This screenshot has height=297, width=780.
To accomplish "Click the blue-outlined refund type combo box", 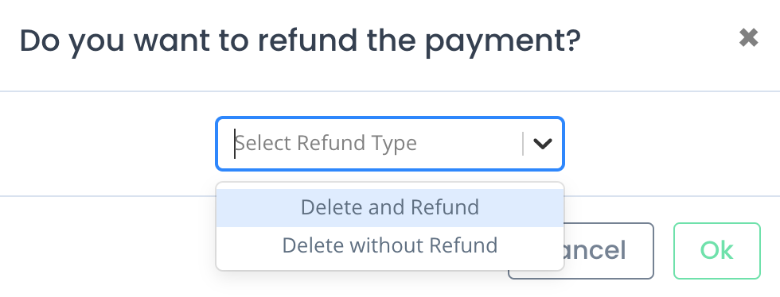I will 390,144.
